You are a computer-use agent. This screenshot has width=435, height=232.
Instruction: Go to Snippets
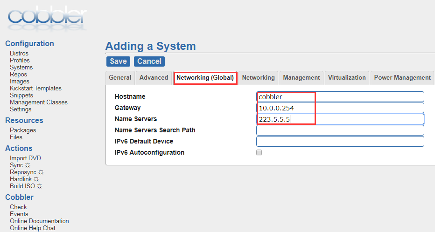click(x=21, y=95)
